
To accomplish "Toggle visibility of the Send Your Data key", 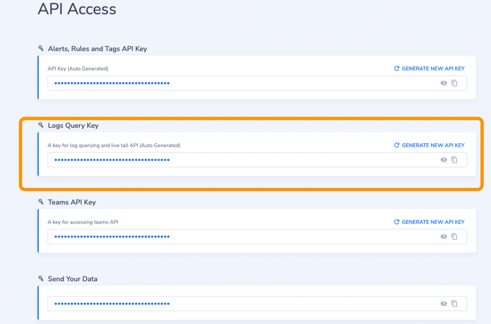I will tap(443, 303).
